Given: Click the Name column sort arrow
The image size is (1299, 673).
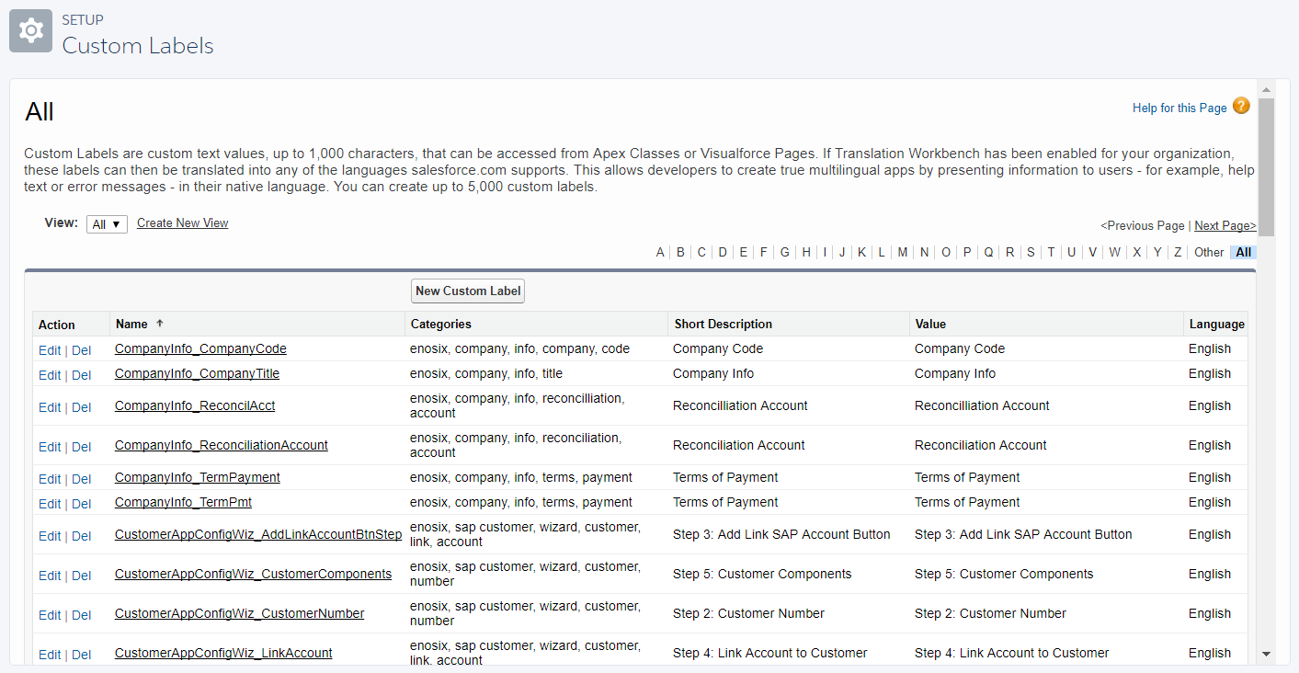Looking at the screenshot, I should click(159, 324).
